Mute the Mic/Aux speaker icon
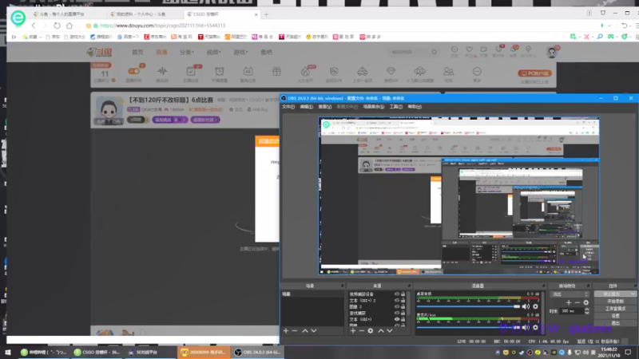Image resolution: width=639 pixels, height=359 pixels. click(526, 327)
